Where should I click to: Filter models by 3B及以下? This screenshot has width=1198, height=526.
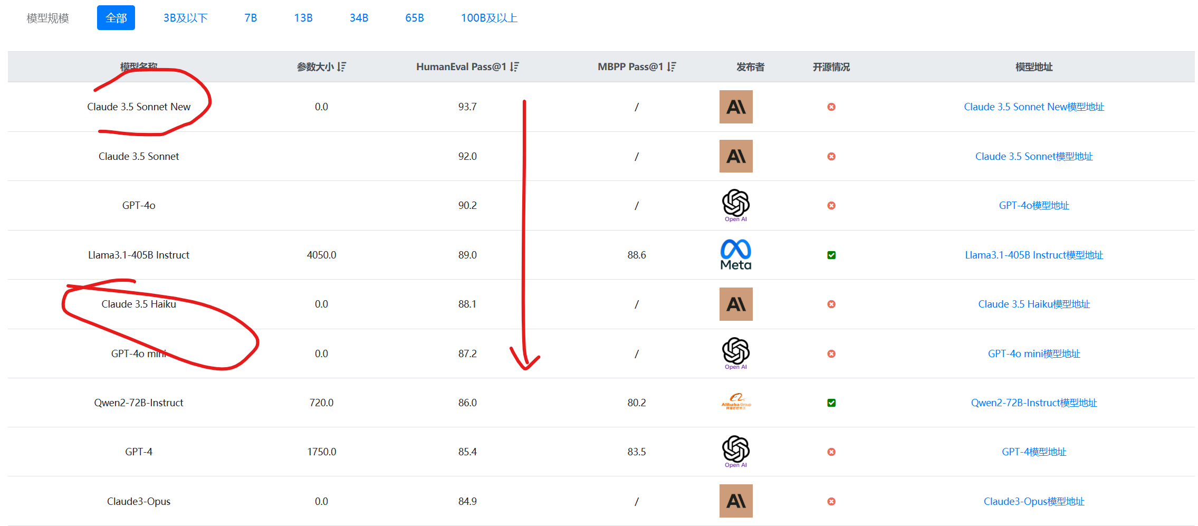click(186, 18)
